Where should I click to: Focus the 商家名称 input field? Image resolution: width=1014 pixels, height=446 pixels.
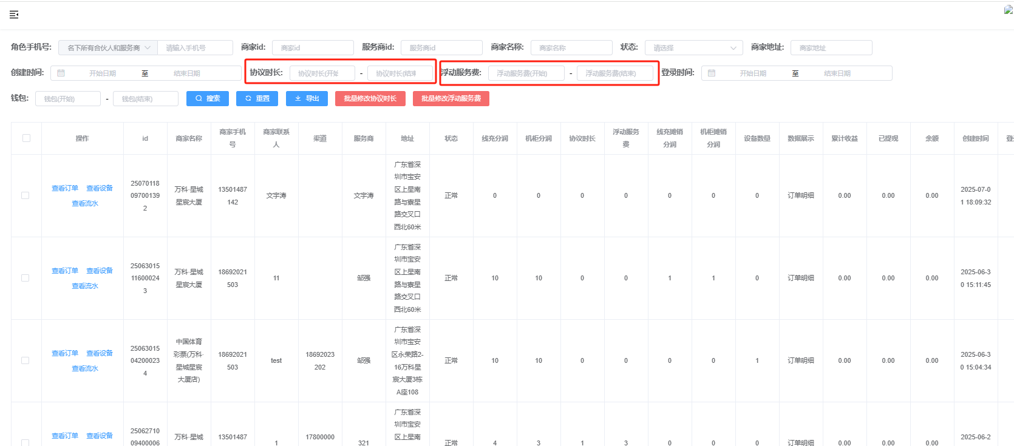coord(571,48)
